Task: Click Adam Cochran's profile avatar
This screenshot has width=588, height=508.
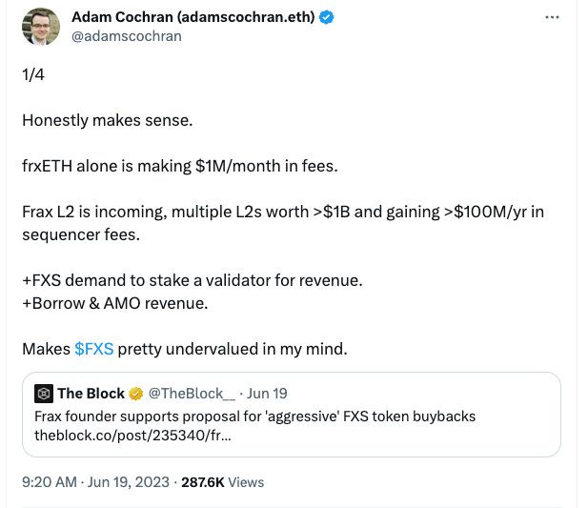Action: pos(41,28)
